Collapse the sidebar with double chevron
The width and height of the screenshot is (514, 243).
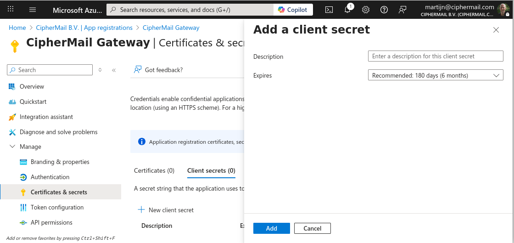pyautogui.click(x=114, y=70)
